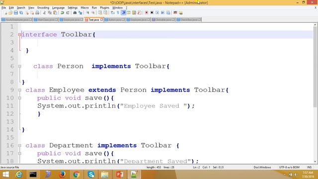The width and height of the screenshot is (318, 179).
Task: Open the Language menu
Action: pos(58,8)
